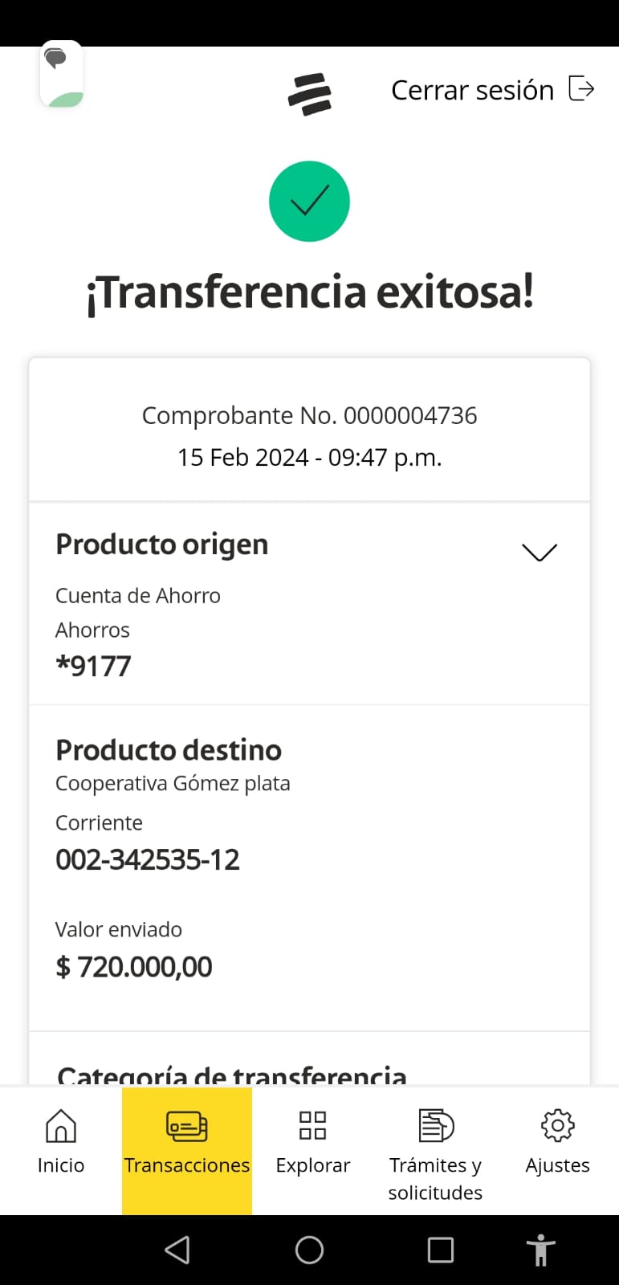Tap the Categoría de transferencia section heading
Image resolution: width=619 pixels, height=1285 pixels.
232,1075
